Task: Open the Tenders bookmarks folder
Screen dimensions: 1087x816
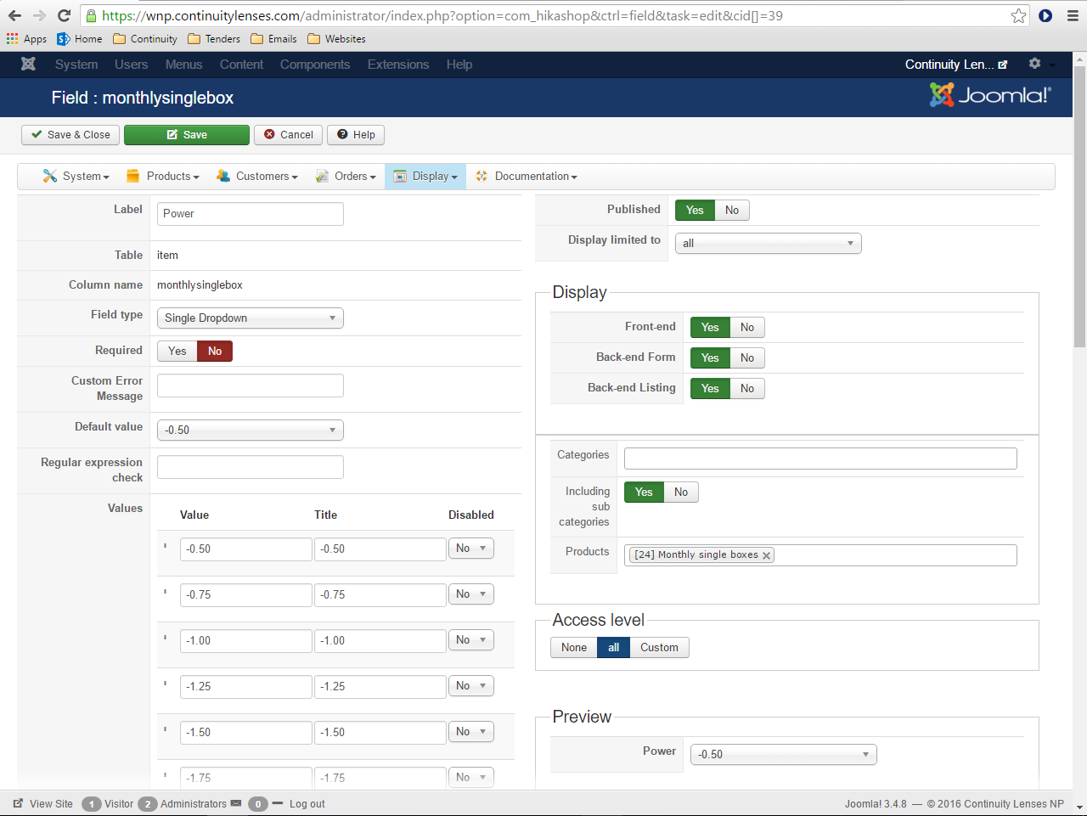Action: 214,39
